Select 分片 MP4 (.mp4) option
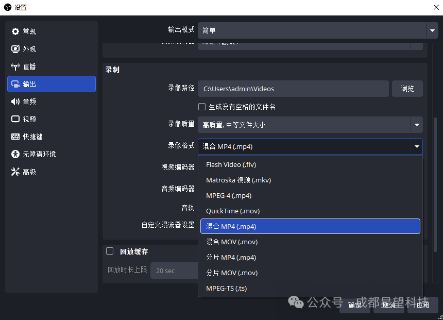This screenshot has height=320, width=443. point(310,257)
